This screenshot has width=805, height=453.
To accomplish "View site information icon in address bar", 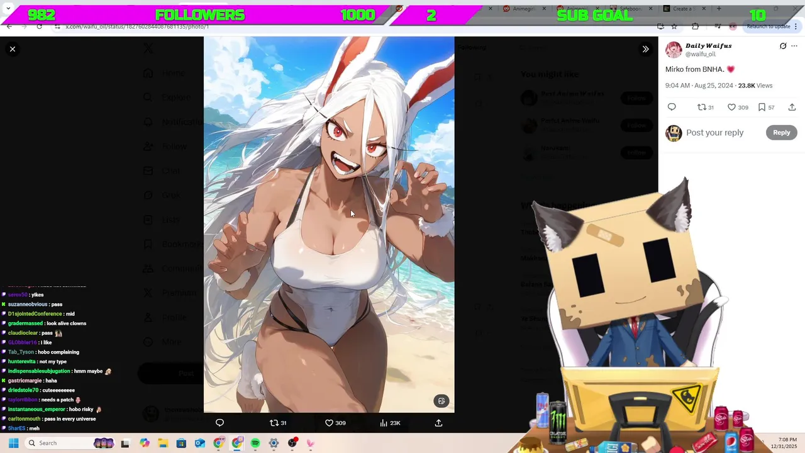I will [57, 26].
